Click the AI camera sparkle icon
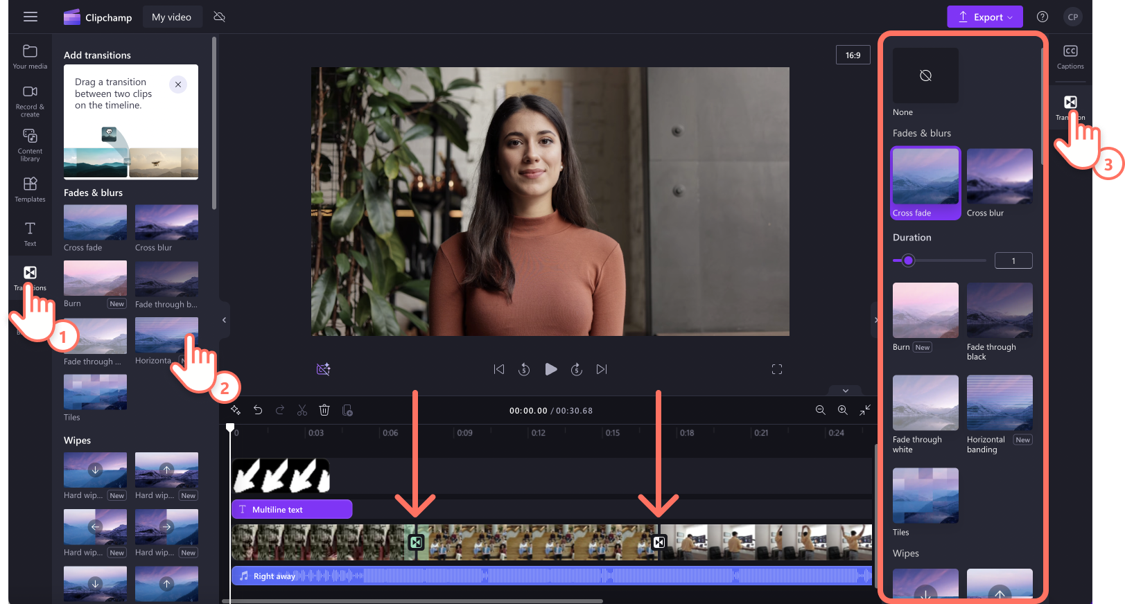1125x604 pixels. (323, 369)
